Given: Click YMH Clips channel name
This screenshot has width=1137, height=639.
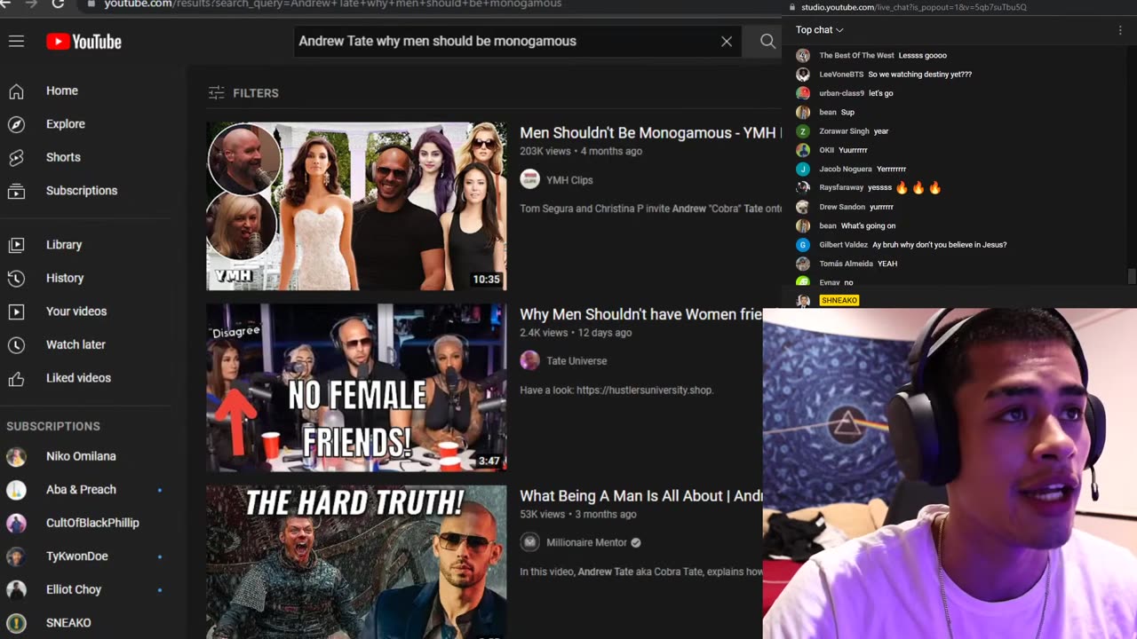Looking at the screenshot, I should point(569,180).
